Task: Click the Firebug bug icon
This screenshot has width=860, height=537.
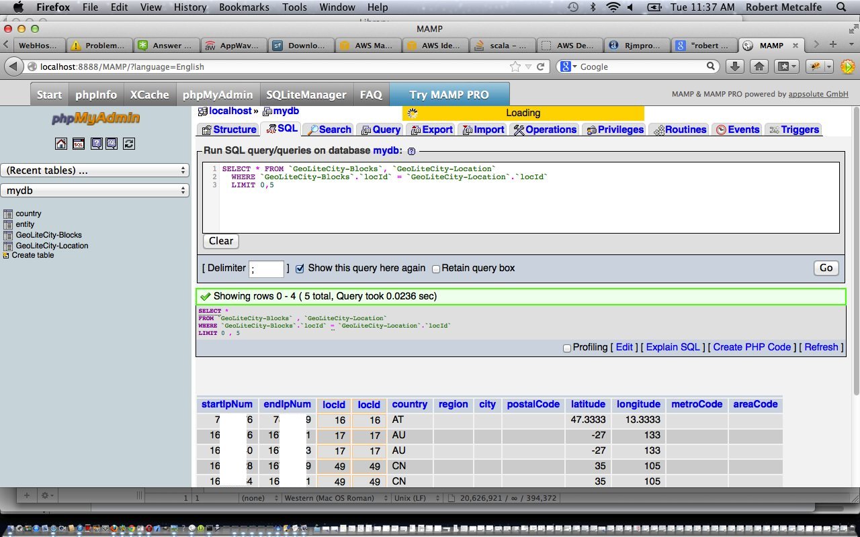Action: tap(816, 66)
